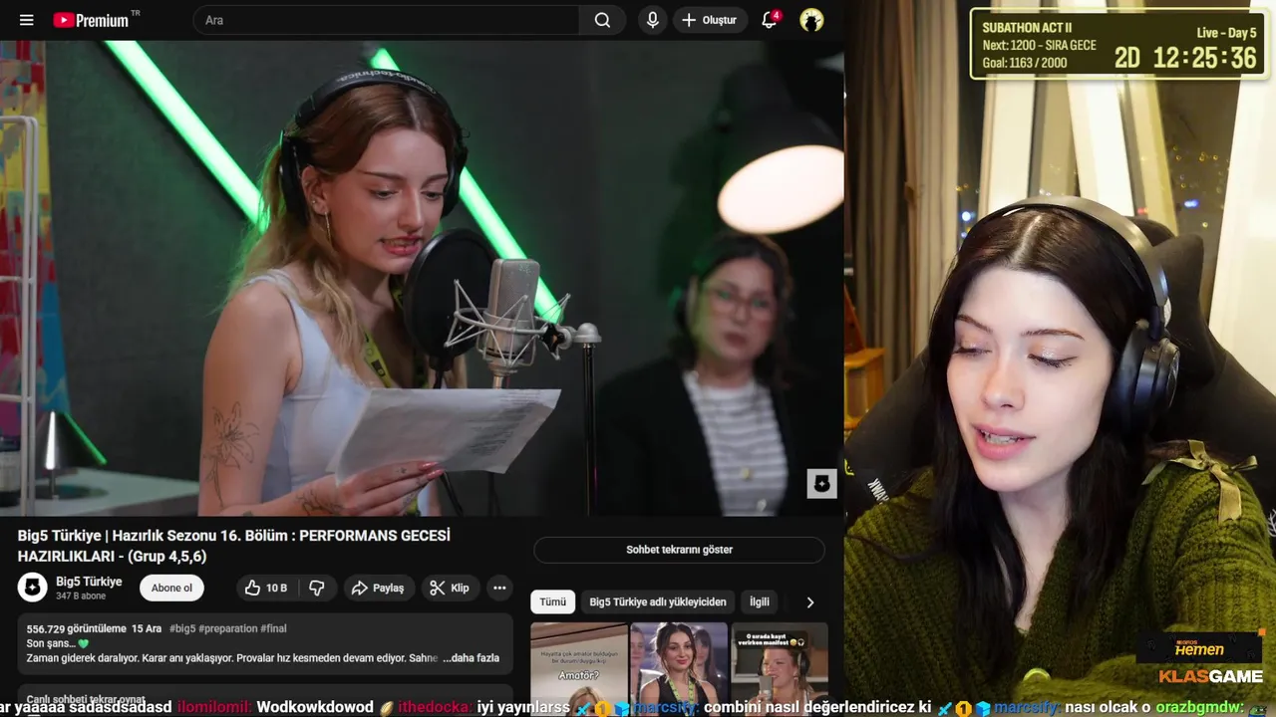1276x717 pixels.
Task: Open the three-dot more actions menu
Action: pos(499,588)
